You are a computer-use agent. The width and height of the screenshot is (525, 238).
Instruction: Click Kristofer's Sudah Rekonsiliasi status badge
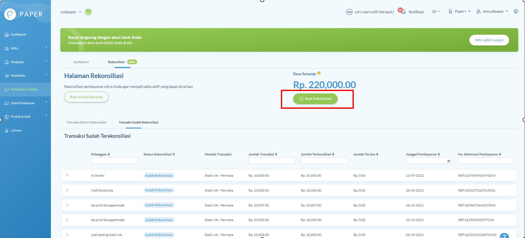(159, 175)
